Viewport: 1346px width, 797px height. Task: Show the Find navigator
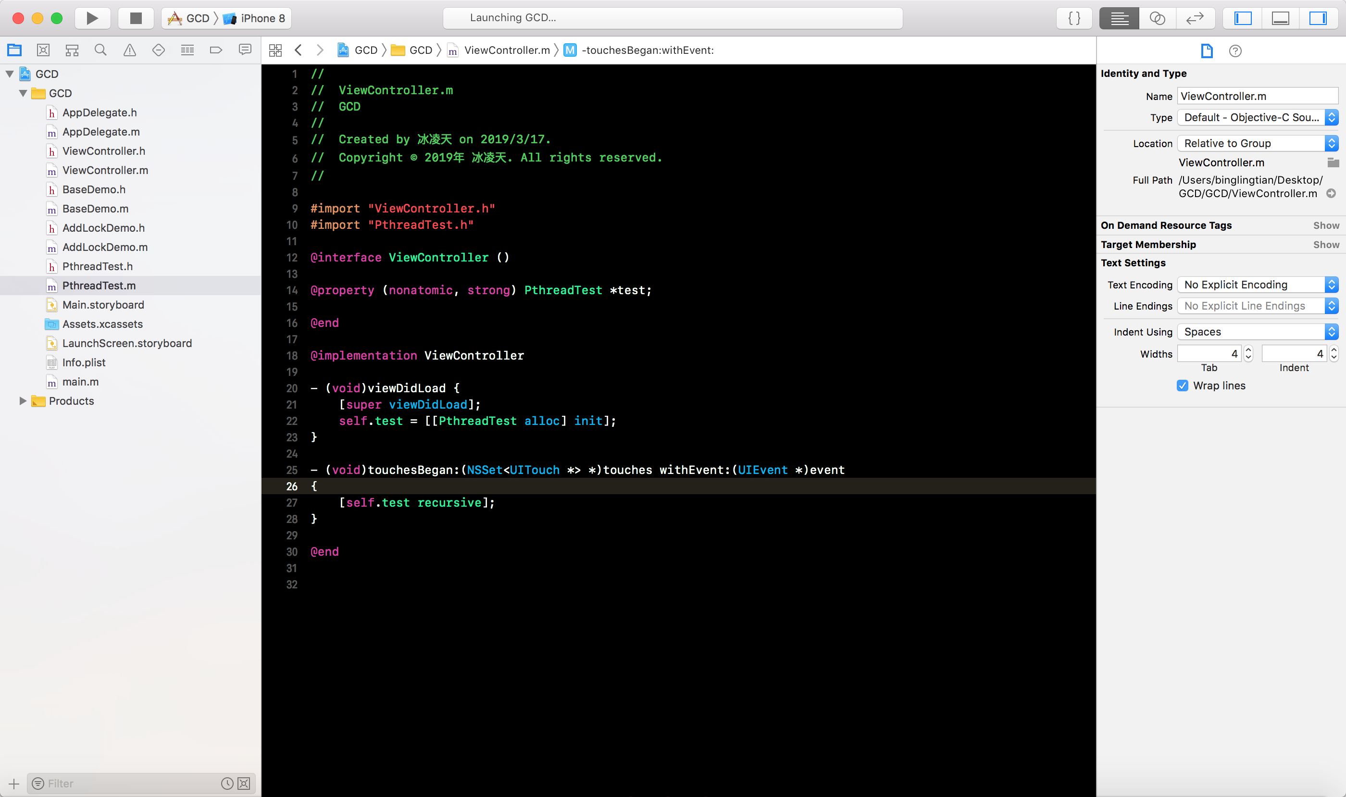coord(100,50)
